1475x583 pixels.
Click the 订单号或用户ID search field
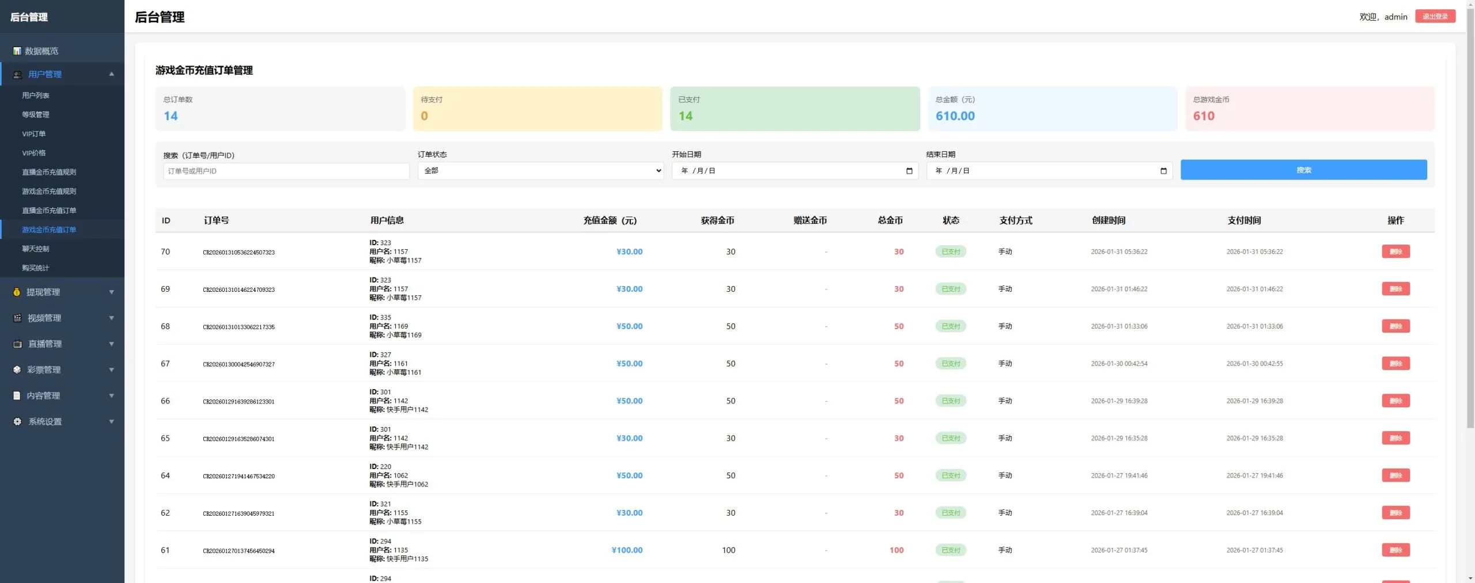click(x=286, y=171)
